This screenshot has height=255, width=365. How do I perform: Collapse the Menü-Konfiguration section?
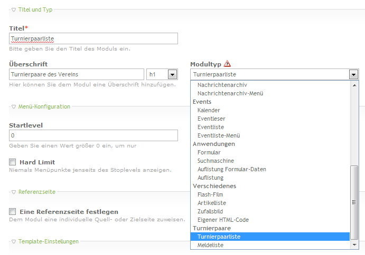(x=14, y=106)
